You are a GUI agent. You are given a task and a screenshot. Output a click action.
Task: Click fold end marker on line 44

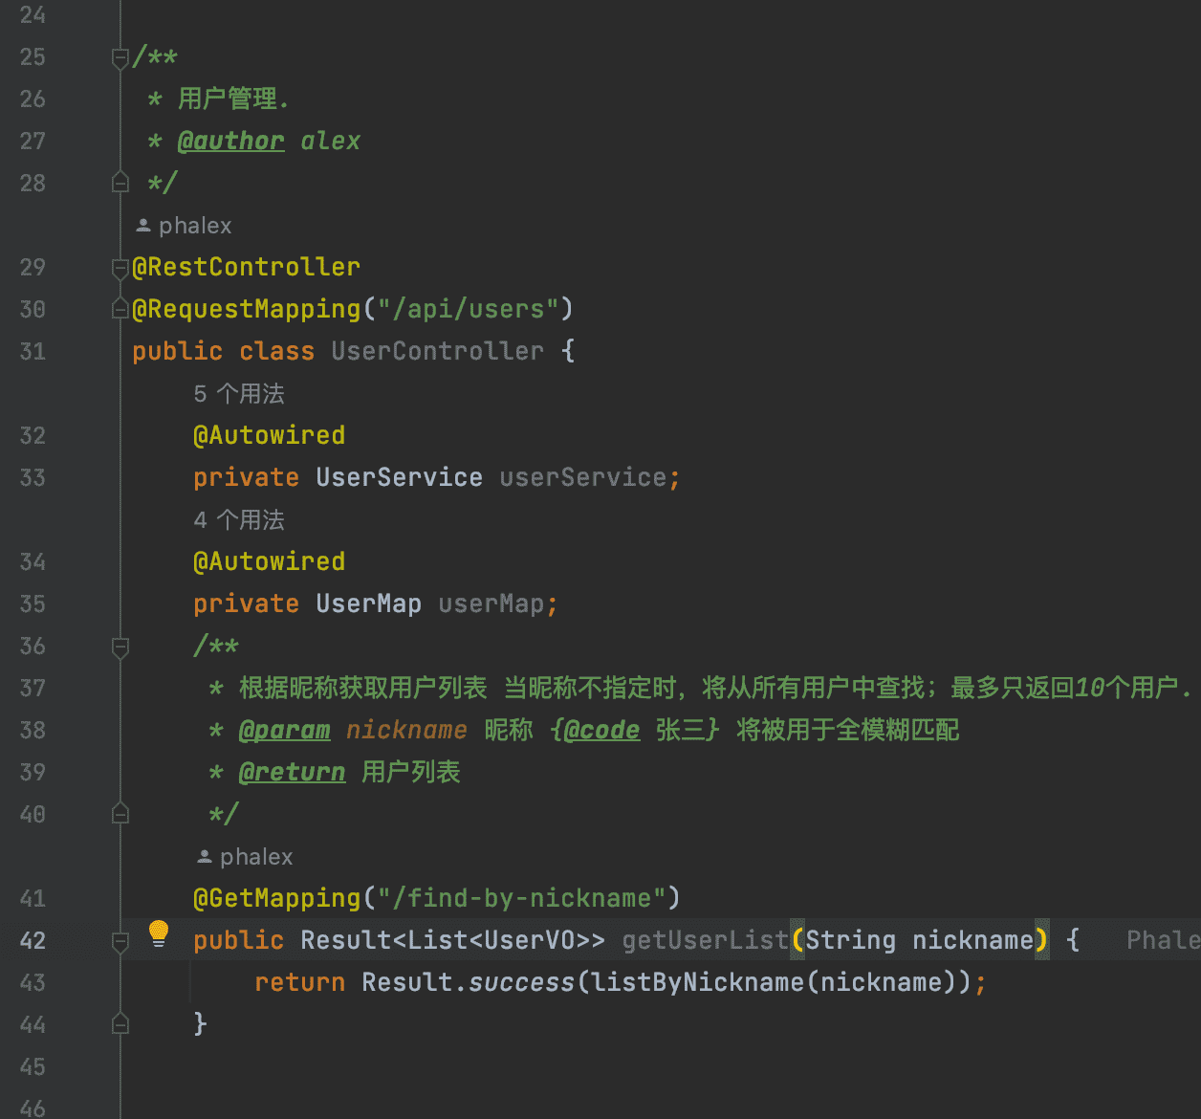click(120, 1024)
